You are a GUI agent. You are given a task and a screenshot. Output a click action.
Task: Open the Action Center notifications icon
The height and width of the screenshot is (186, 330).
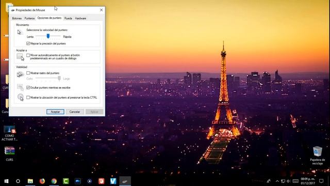pos(321,181)
